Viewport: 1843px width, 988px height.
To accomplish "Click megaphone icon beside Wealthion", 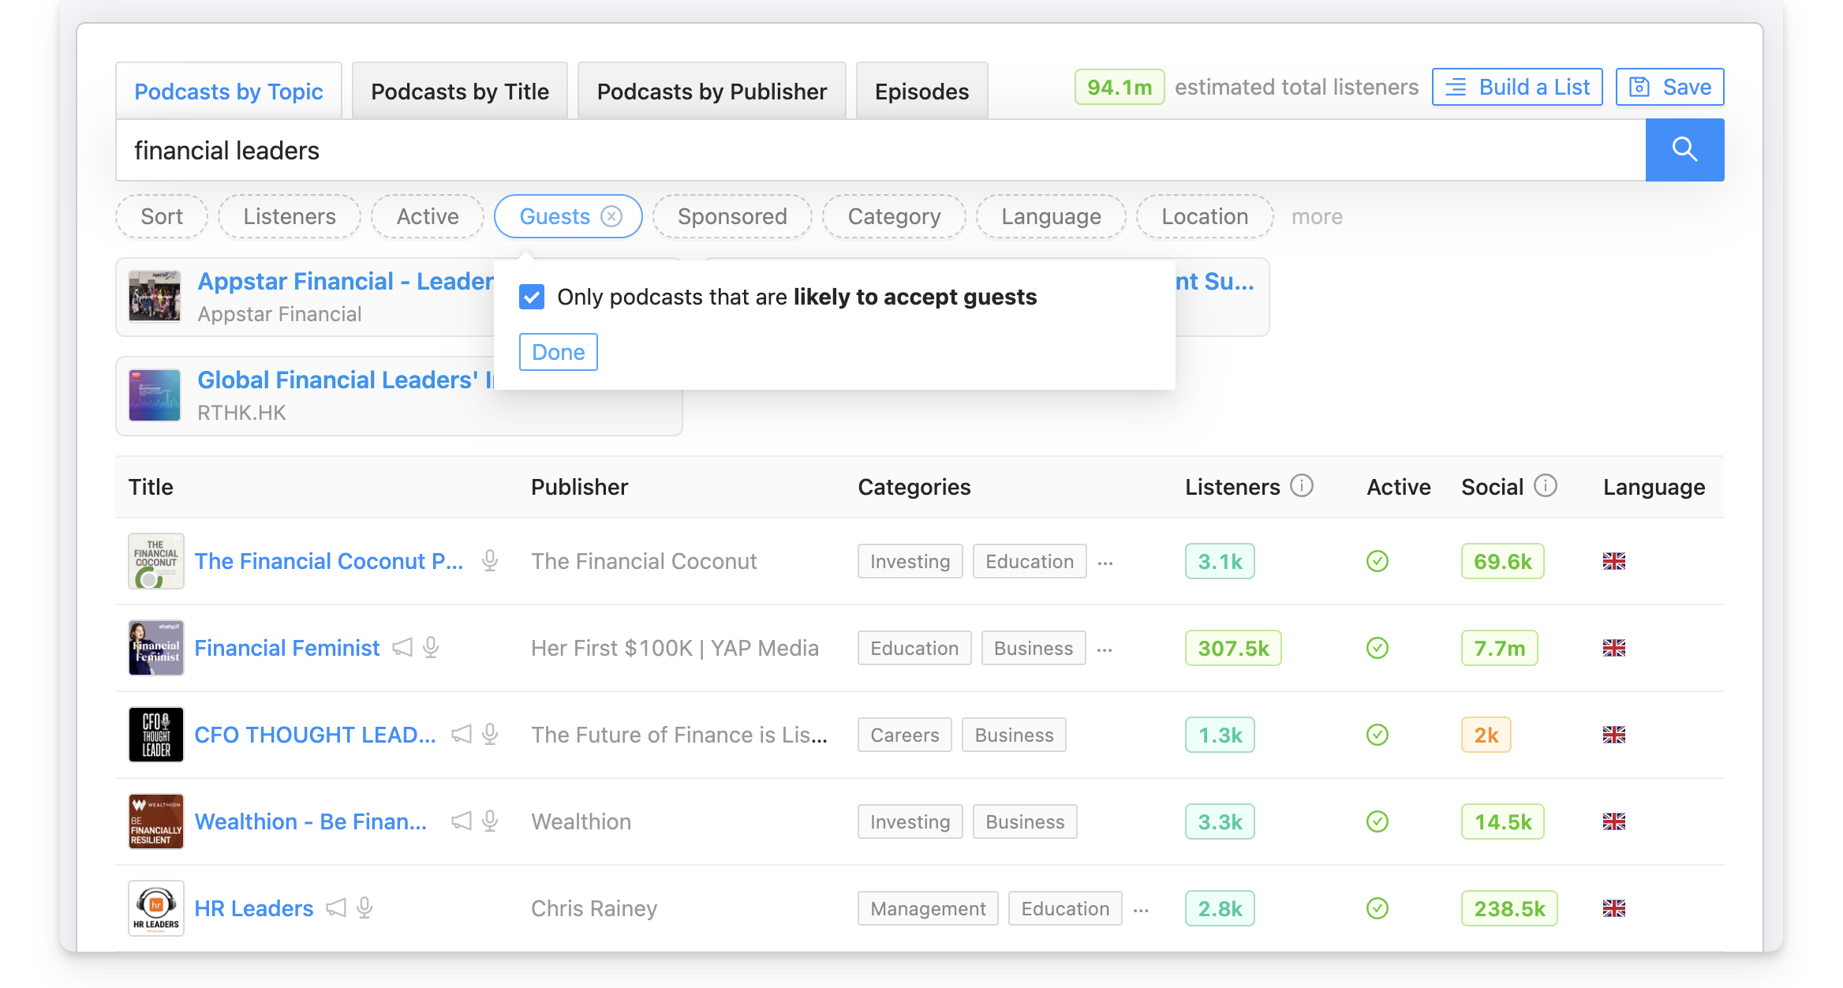I will (462, 821).
